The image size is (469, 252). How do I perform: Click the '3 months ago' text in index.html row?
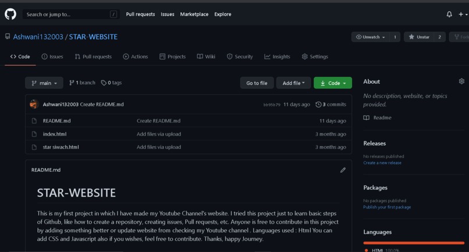pos(331,134)
